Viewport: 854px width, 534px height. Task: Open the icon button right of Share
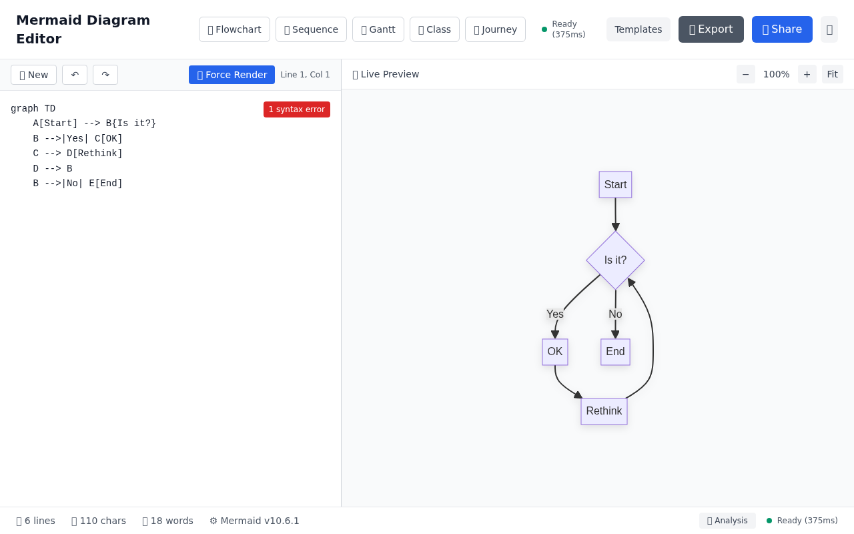coord(829,29)
